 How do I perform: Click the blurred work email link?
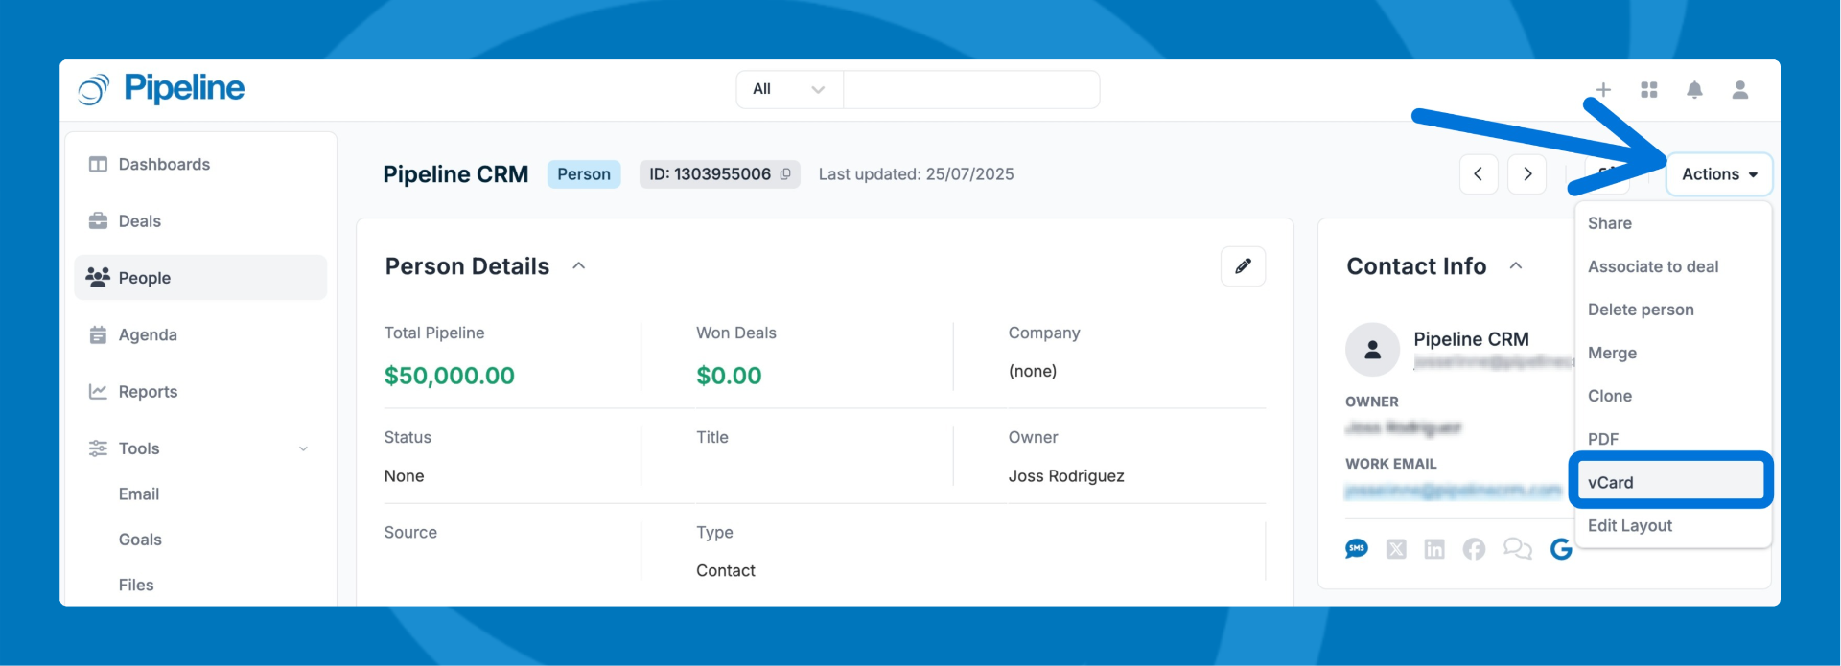pyautogui.click(x=1454, y=491)
